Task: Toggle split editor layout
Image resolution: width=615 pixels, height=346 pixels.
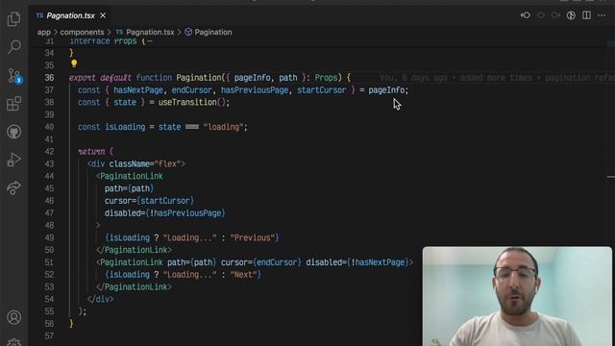Action: [586, 15]
